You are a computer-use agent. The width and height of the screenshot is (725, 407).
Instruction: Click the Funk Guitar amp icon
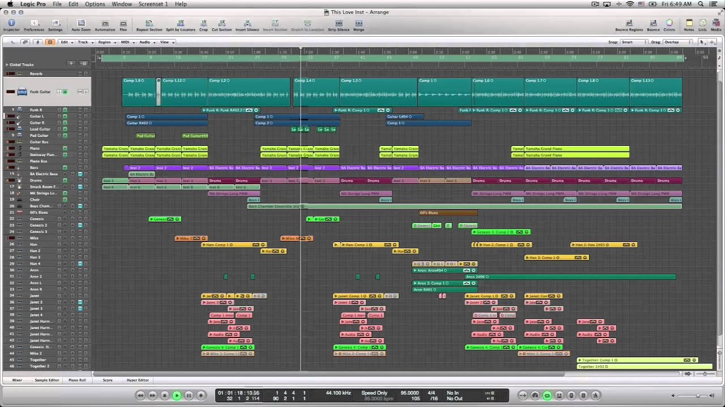22,92
